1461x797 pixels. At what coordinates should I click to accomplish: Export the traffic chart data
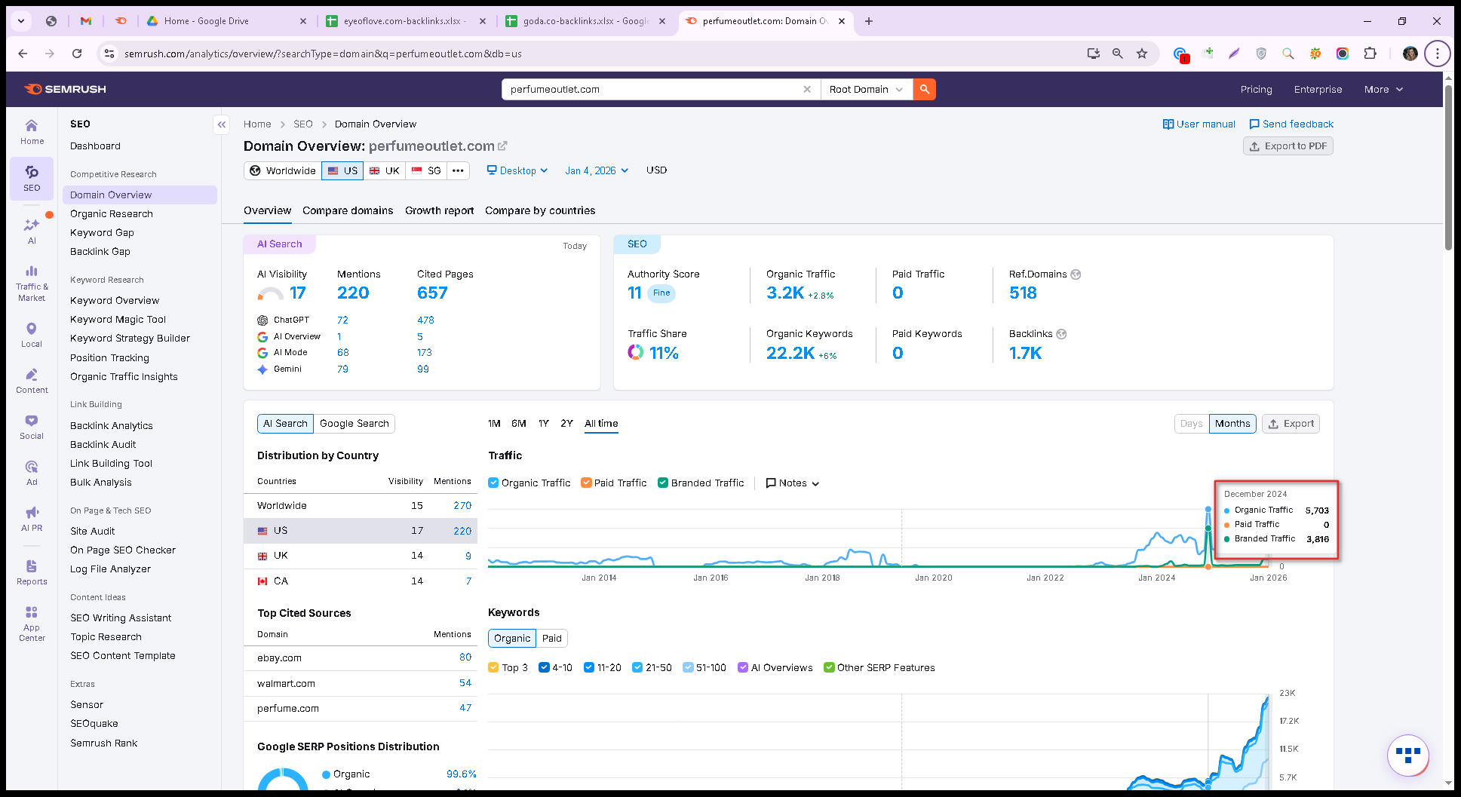click(x=1291, y=424)
